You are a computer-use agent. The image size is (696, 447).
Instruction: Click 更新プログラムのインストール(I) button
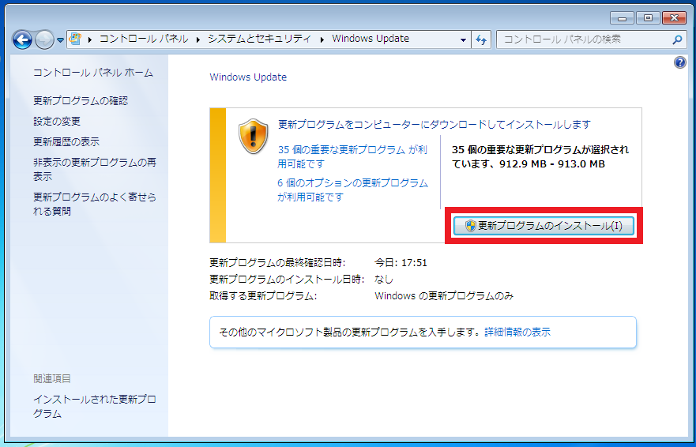point(544,226)
